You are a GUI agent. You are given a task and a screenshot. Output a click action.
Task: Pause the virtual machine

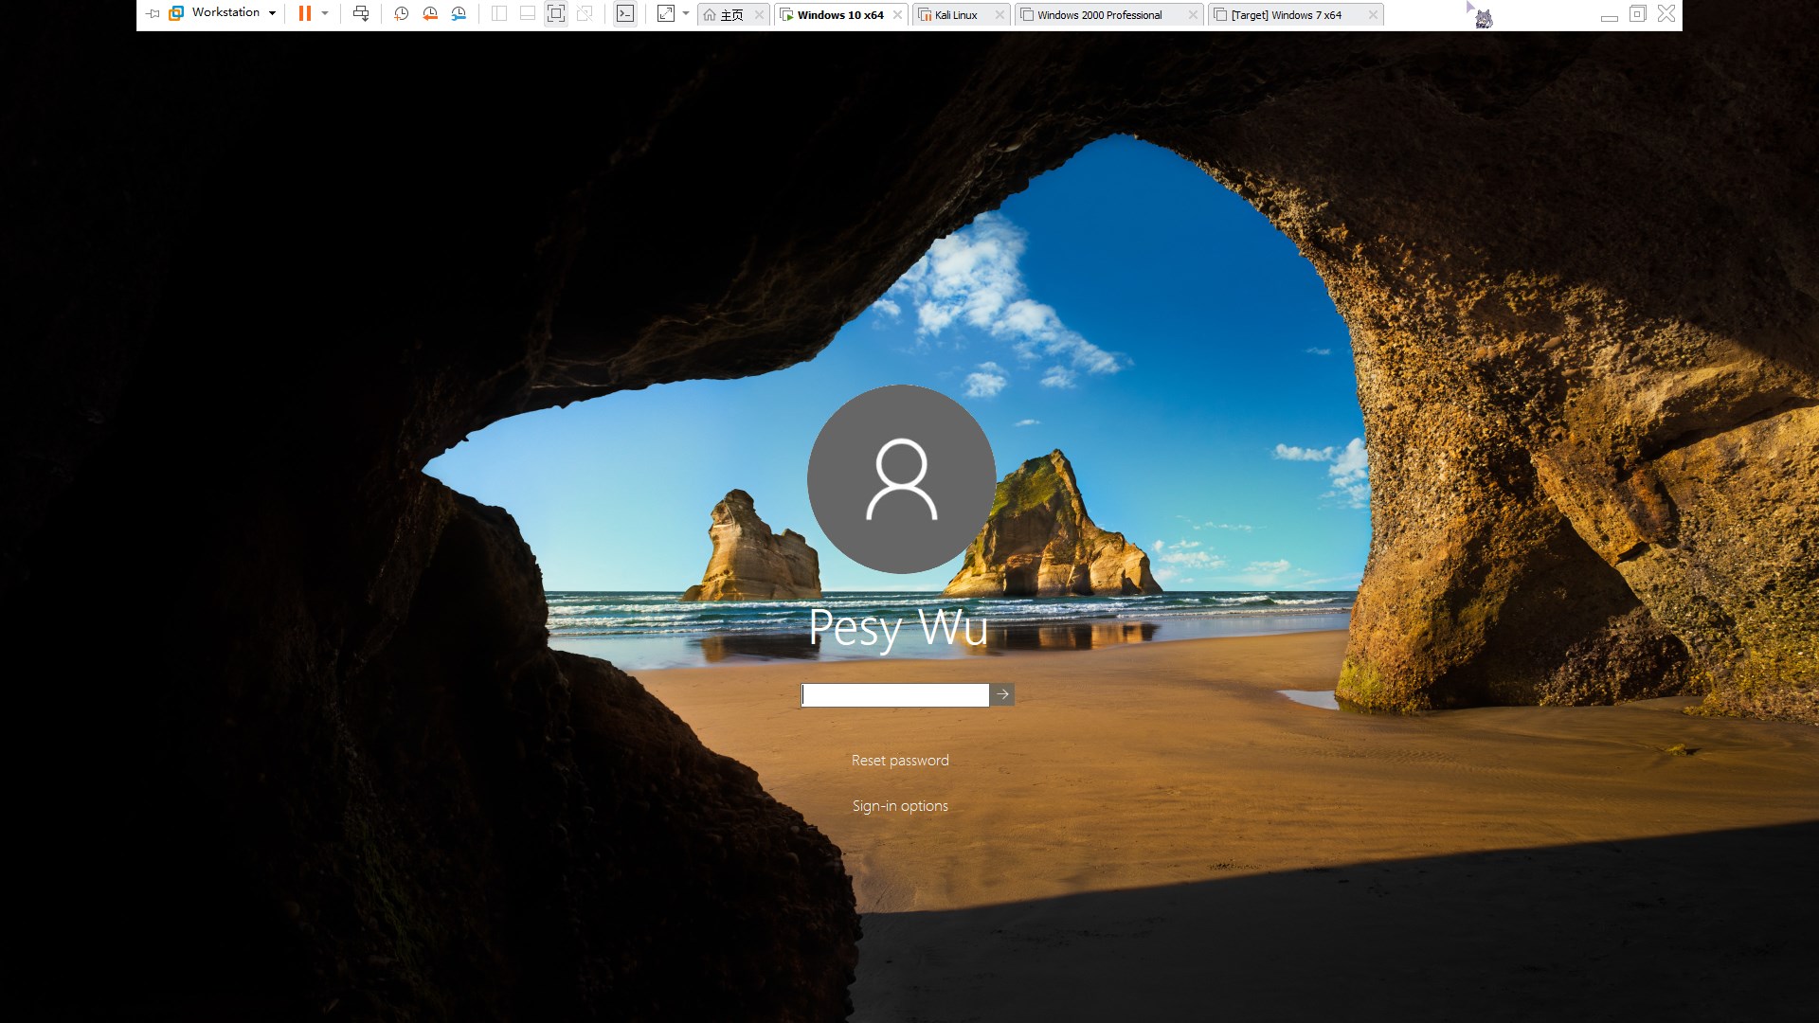[x=304, y=14]
